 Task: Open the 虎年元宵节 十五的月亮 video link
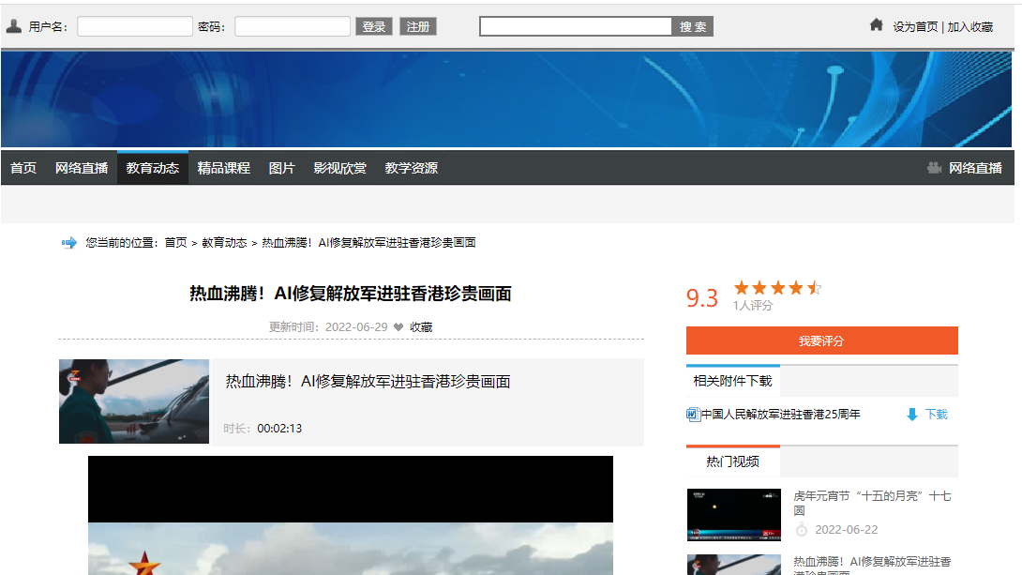pos(872,503)
